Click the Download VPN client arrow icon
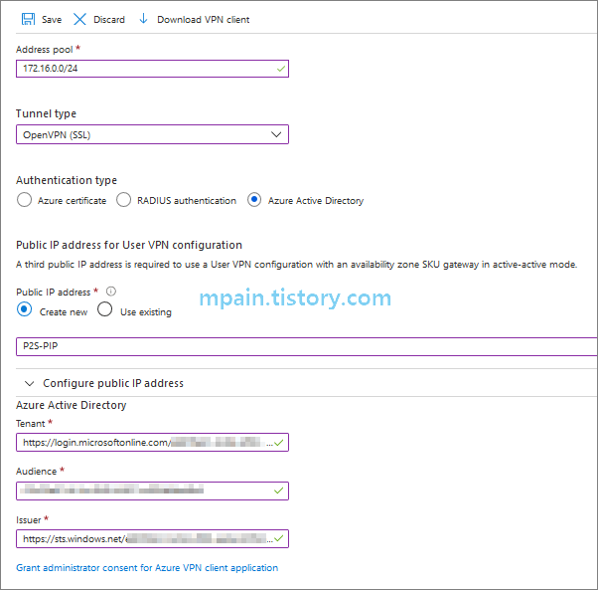The width and height of the screenshot is (598, 590). point(143,18)
